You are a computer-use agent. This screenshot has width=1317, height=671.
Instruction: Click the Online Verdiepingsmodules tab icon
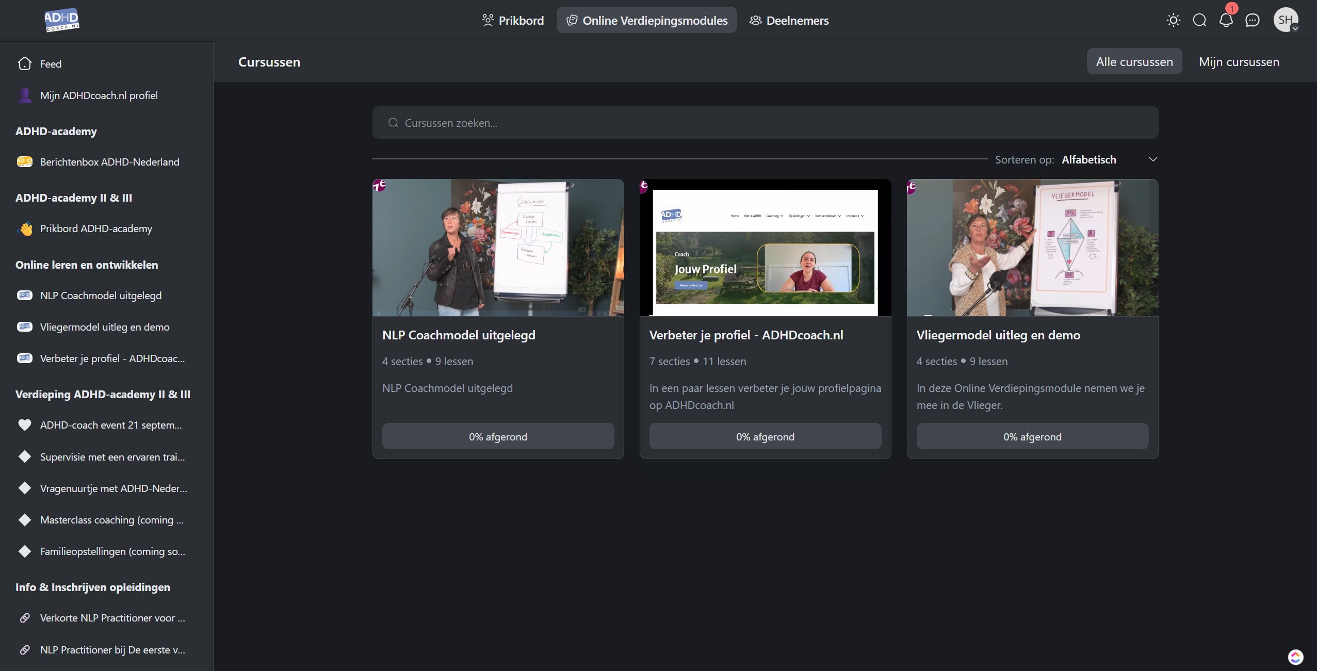click(x=572, y=20)
